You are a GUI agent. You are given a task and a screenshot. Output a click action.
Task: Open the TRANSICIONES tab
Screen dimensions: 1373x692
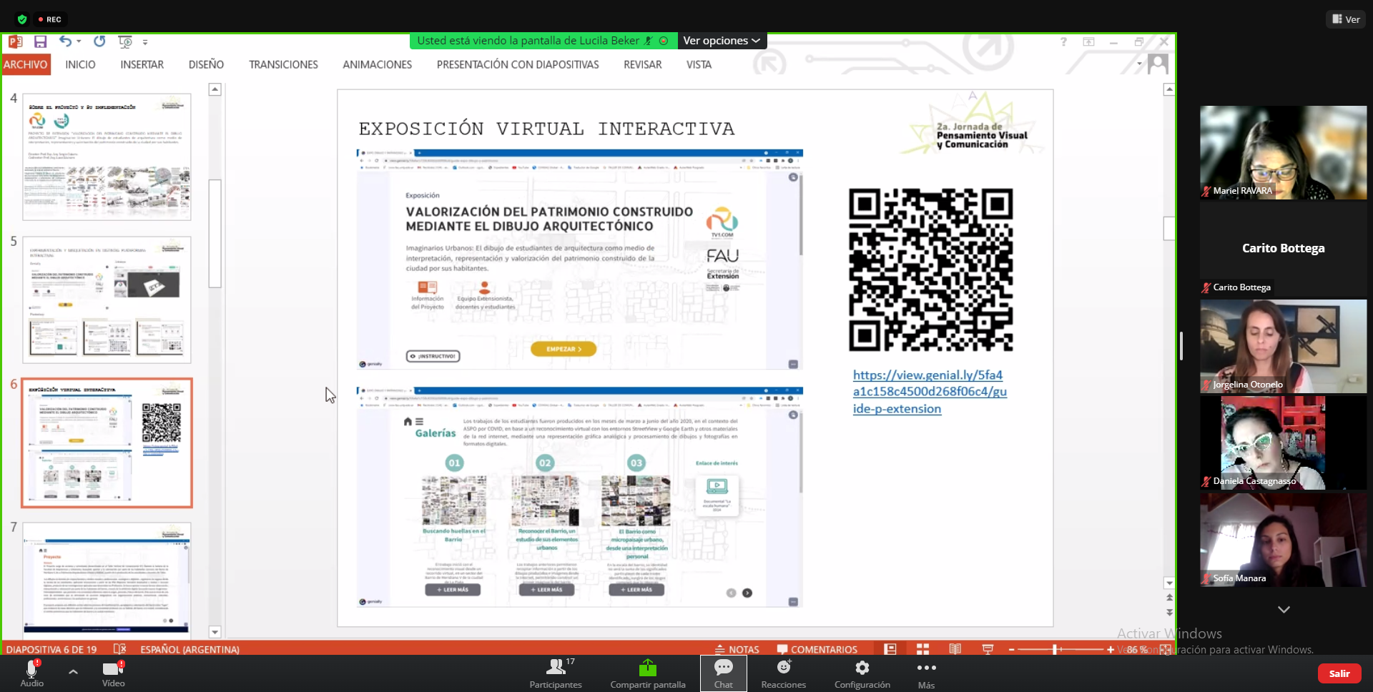[283, 64]
